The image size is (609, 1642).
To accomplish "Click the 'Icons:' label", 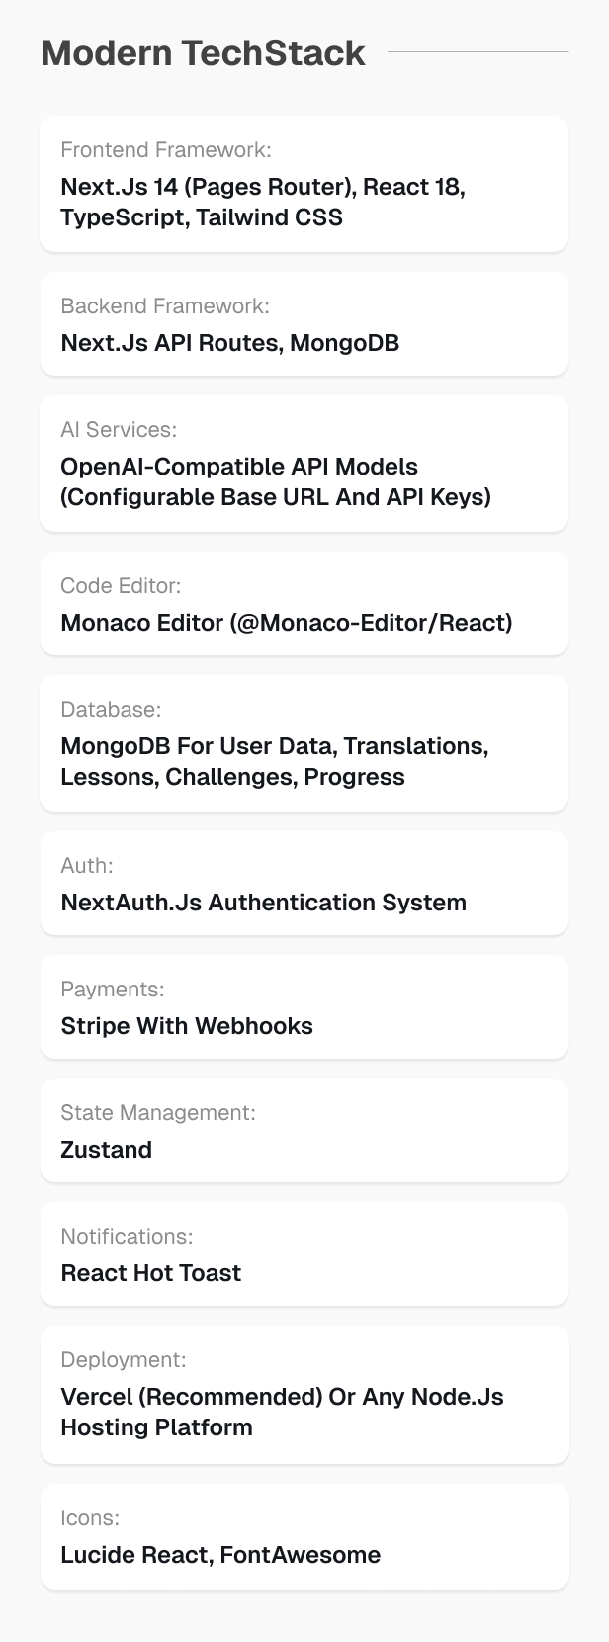I will click(x=90, y=1518).
